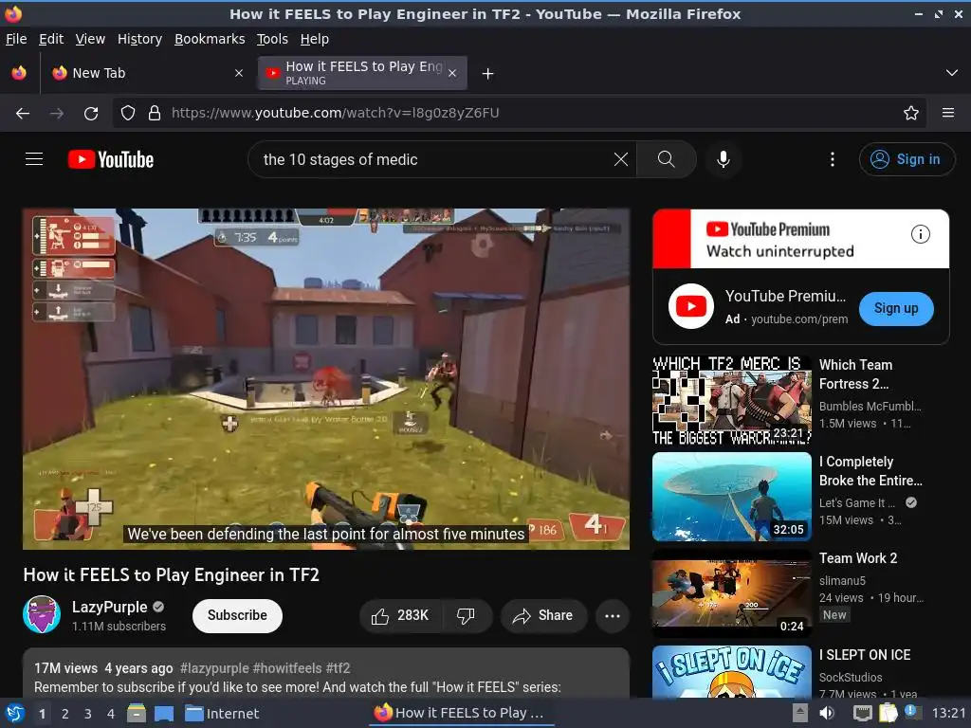Viewport: 971px width, 728px height.
Task: Switch to the New Tab tab
Action: pos(147,73)
